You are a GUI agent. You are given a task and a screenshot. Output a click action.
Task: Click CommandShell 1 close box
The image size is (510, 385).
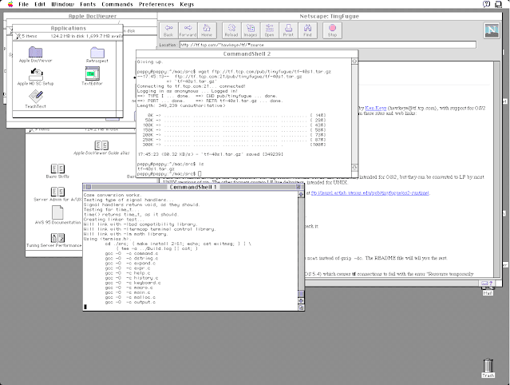(89, 187)
